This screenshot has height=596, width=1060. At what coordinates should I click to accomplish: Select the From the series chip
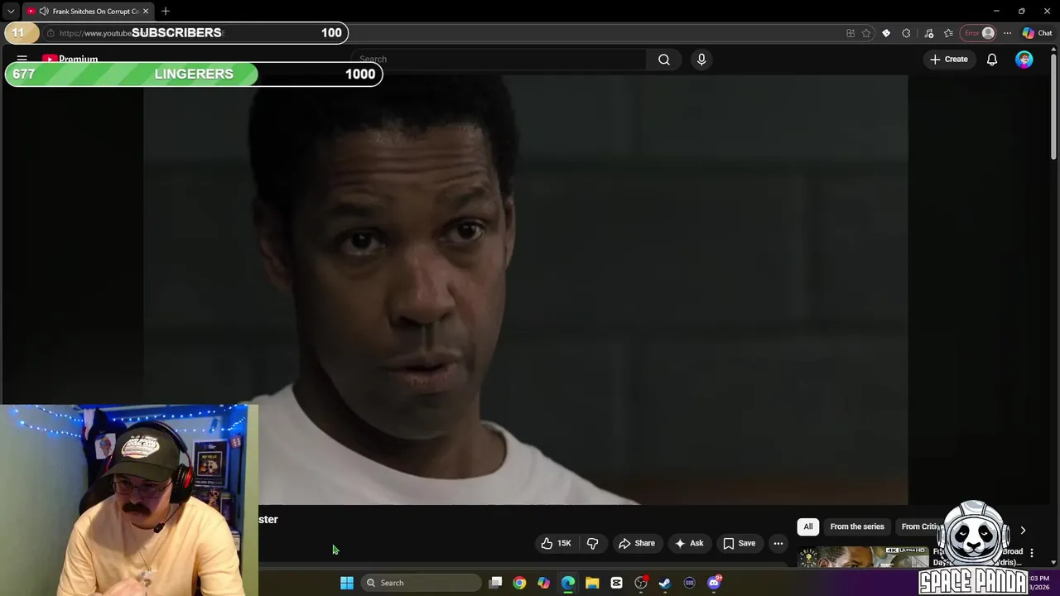[857, 526]
